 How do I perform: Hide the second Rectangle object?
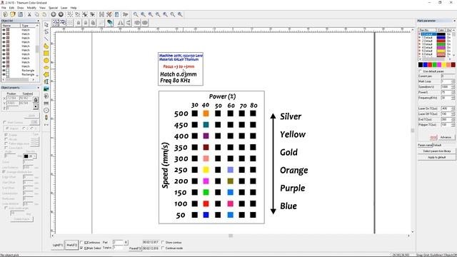4,74
